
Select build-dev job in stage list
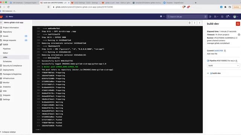(217, 73)
